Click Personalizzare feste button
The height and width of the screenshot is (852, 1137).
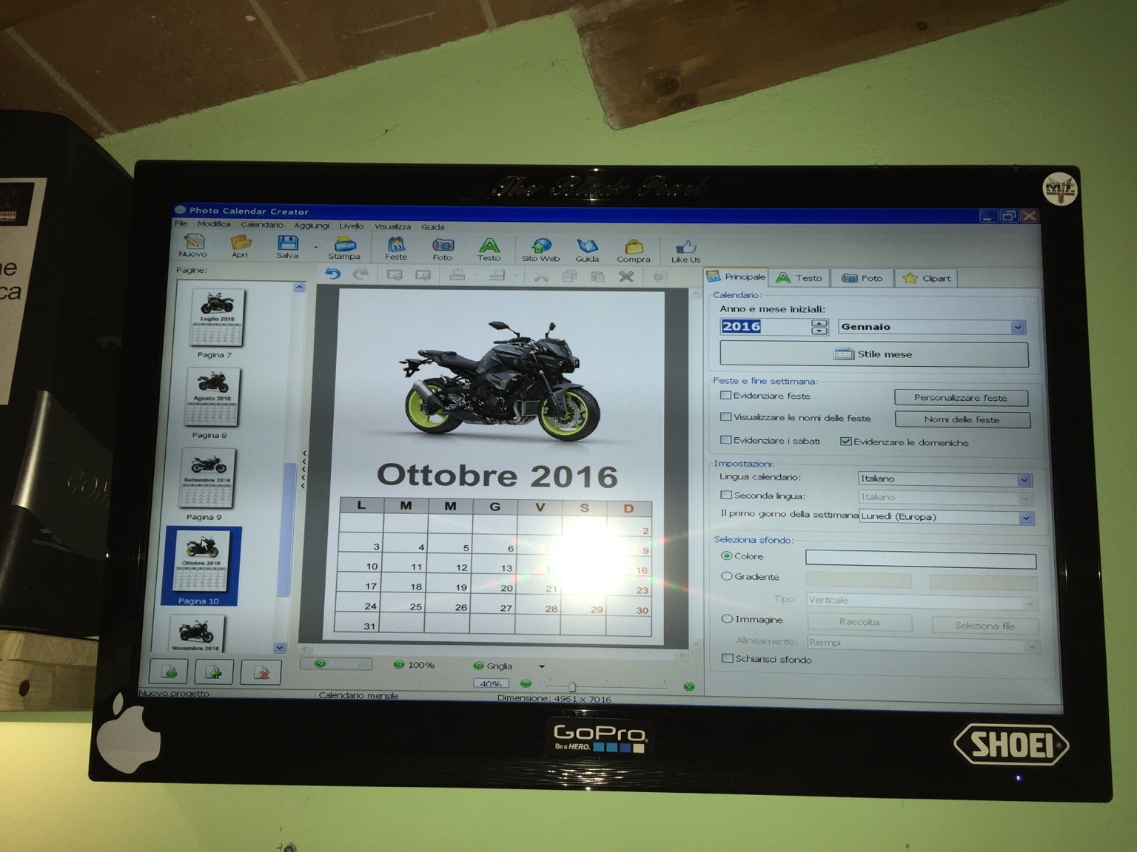coord(961,398)
